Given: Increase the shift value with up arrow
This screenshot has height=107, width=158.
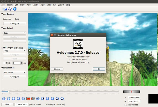Looking at the screenshot, I should [x=21, y=62].
